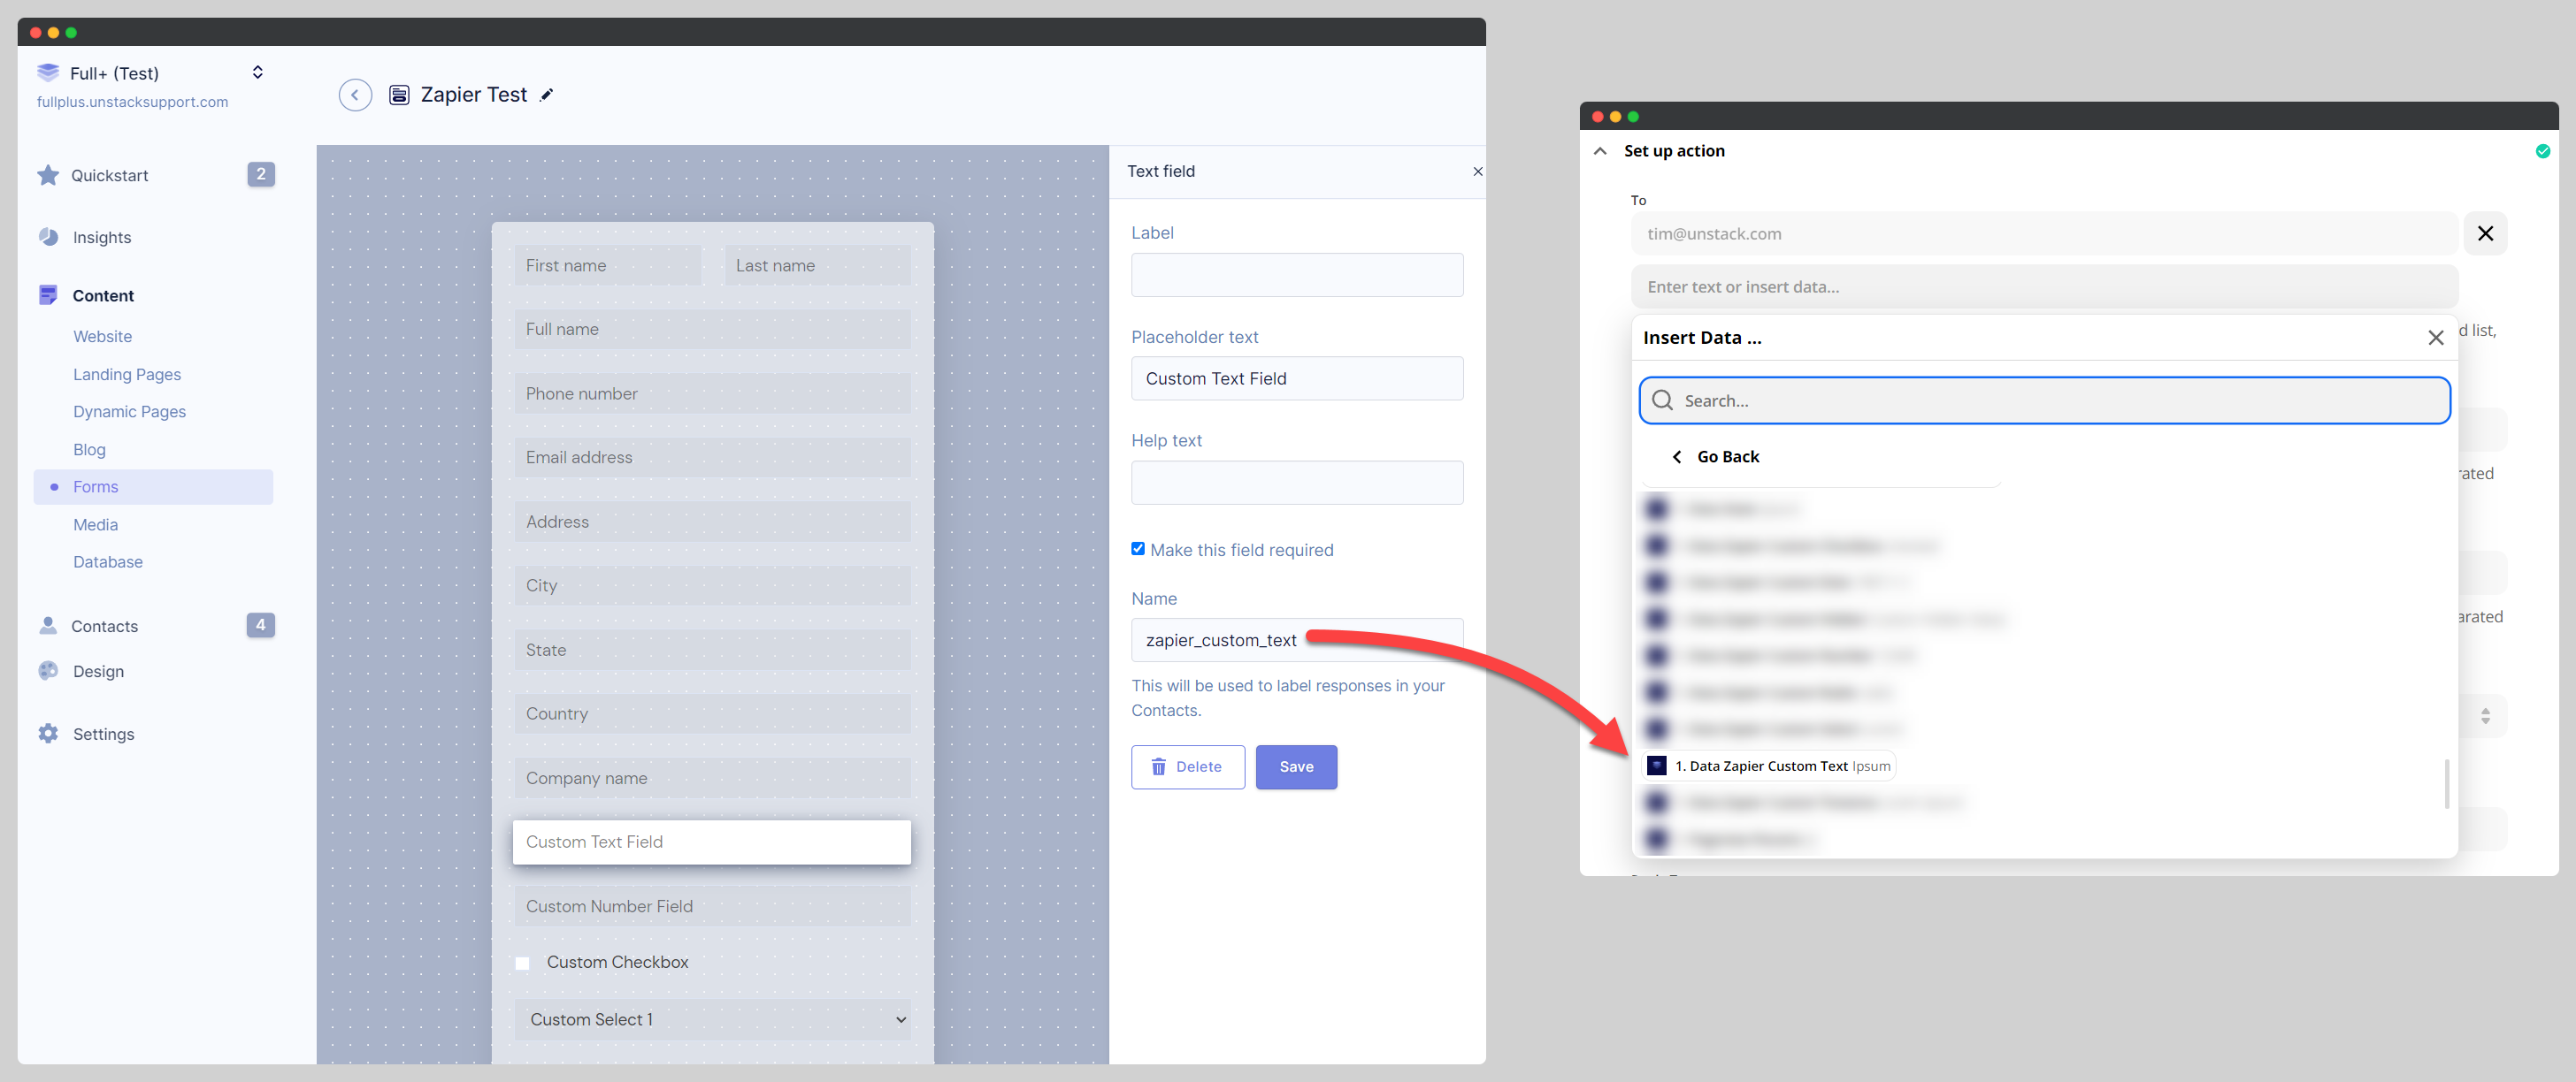
Task: Click the up-down stepper in Zapier window
Action: pyautogui.click(x=2485, y=716)
